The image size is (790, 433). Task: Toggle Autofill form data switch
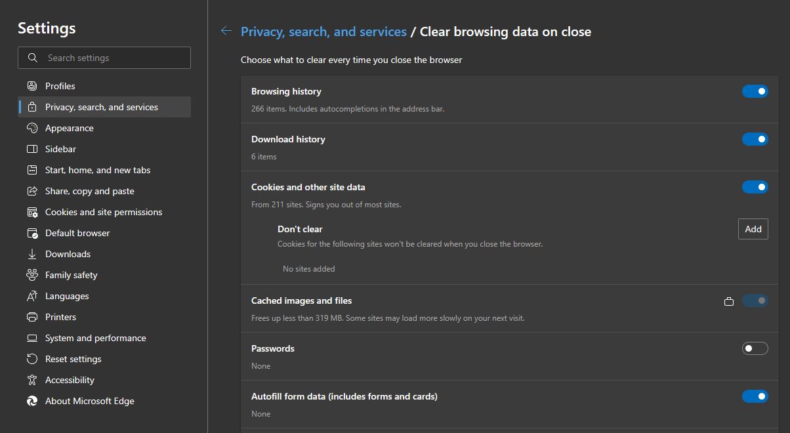pyautogui.click(x=755, y=396)
